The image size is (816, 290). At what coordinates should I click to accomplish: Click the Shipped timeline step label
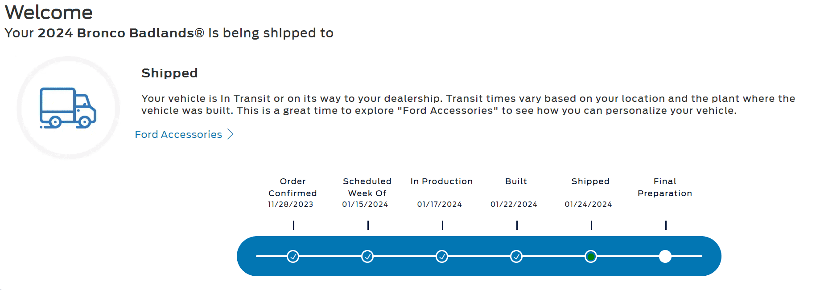coord(590,181)
